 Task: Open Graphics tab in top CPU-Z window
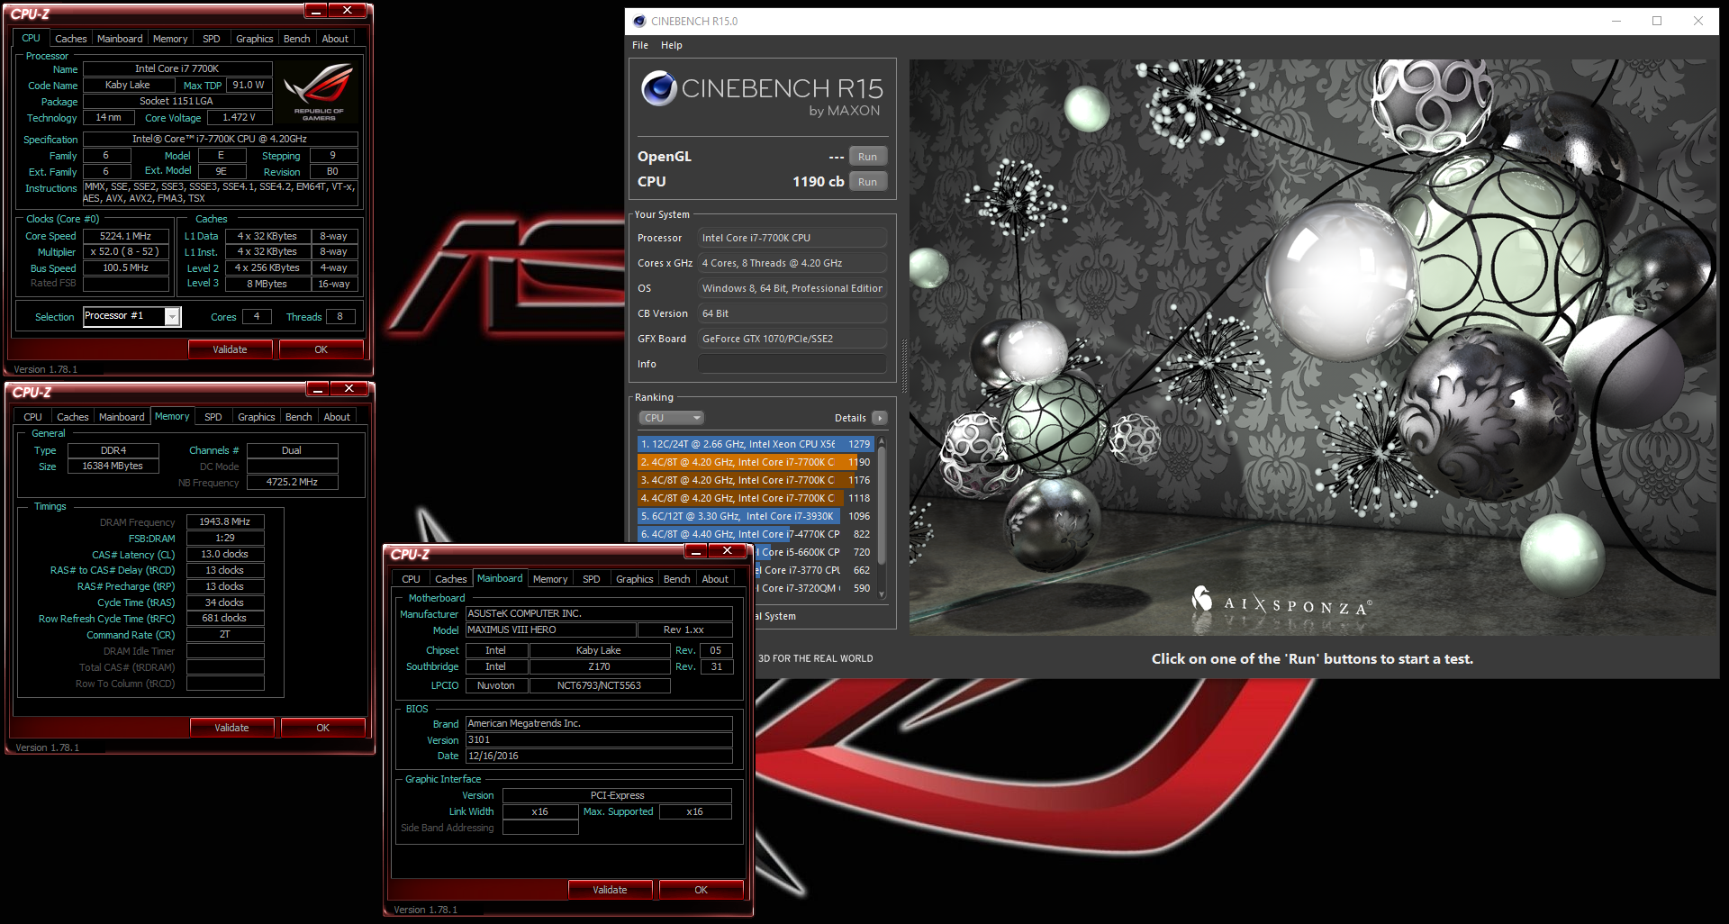(x=254, y=39)
